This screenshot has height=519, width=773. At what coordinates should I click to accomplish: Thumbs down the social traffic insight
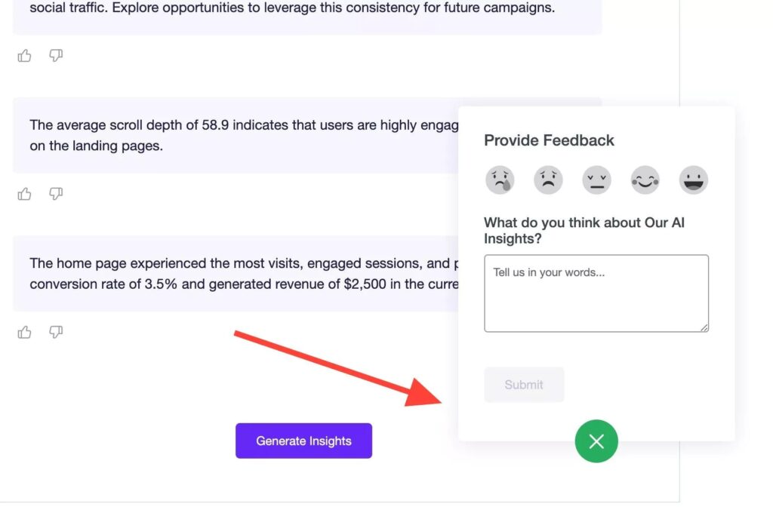click(x=56, y=55)
